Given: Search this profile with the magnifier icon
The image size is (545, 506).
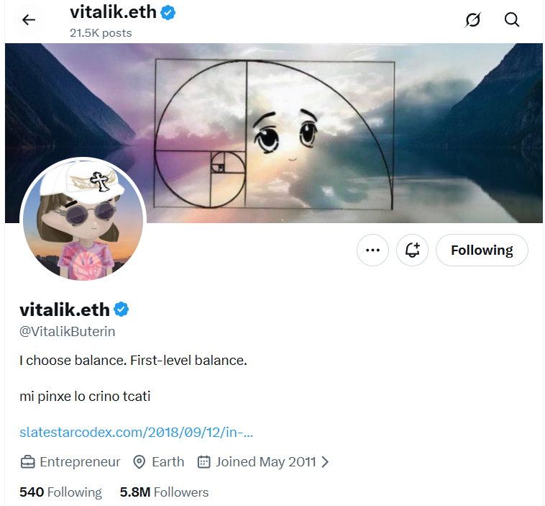Looking at the screenshot, I should [512, 20].
